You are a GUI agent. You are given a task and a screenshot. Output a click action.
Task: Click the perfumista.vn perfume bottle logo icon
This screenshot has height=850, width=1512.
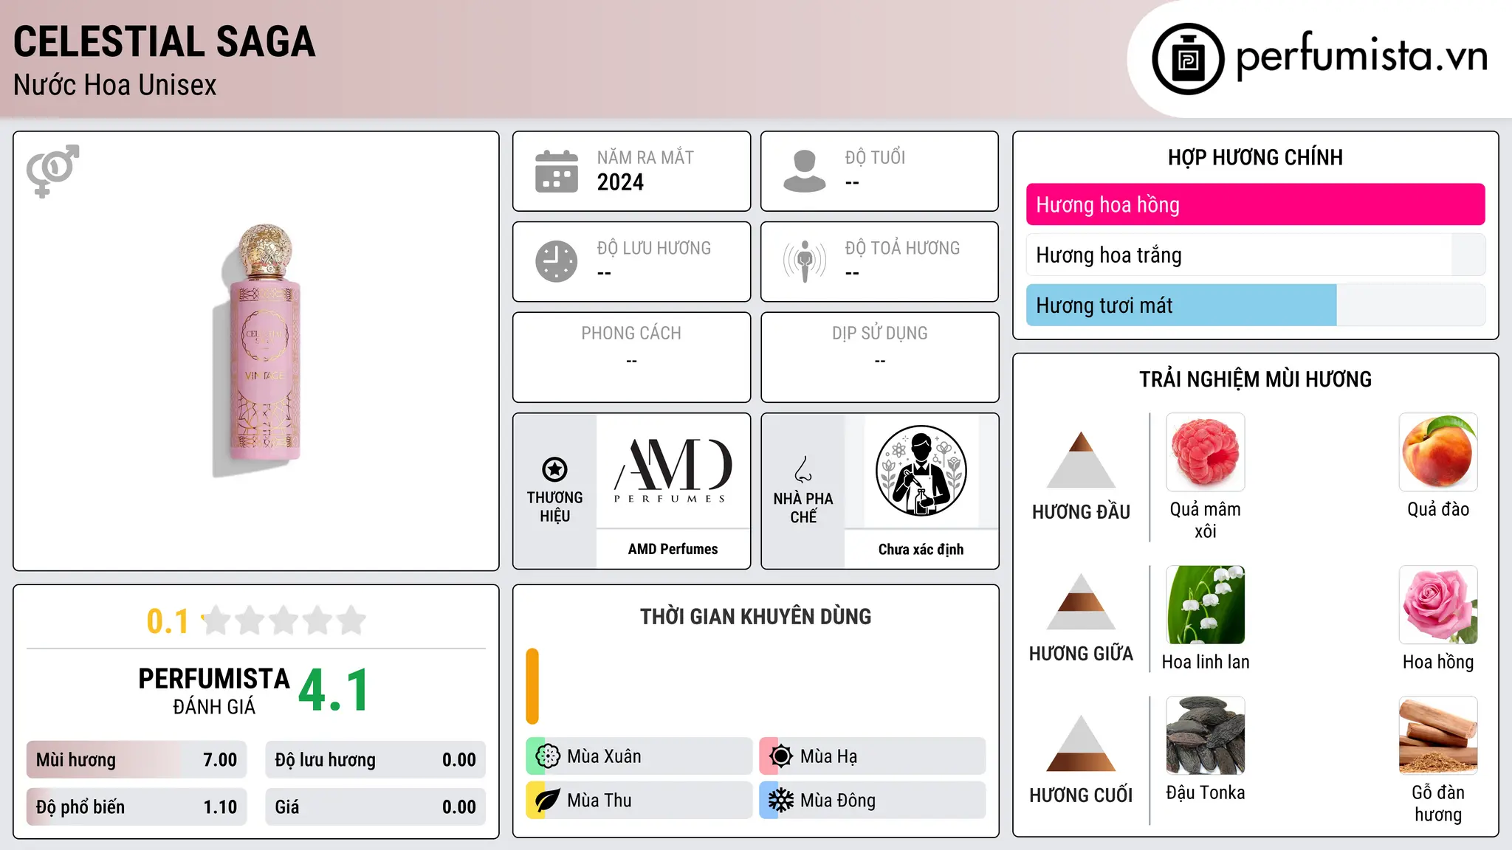(1188, 59)
